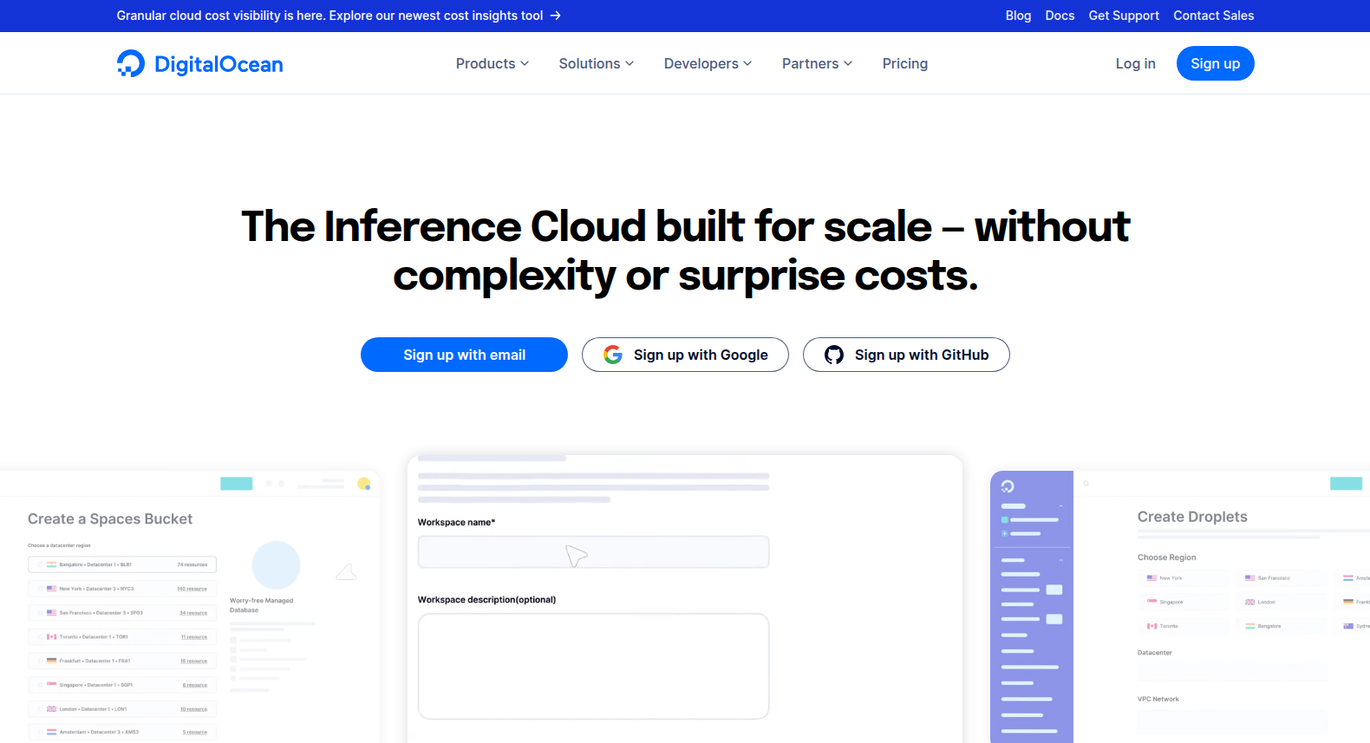Expand the Developers dropdown menu
The height and width of the screenshot is (743, 1370).
[708, 63]
